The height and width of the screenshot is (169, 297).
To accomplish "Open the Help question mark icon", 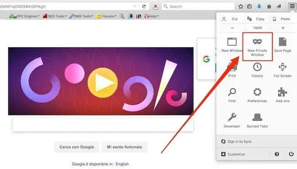I will click(x=277, y=154).
